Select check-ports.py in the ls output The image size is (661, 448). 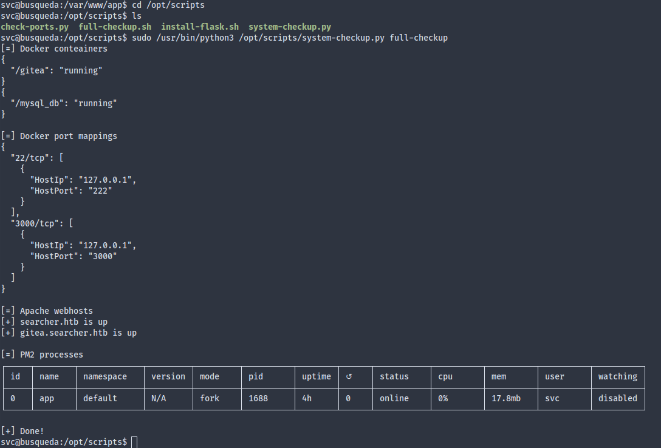(x=35, y=27)
